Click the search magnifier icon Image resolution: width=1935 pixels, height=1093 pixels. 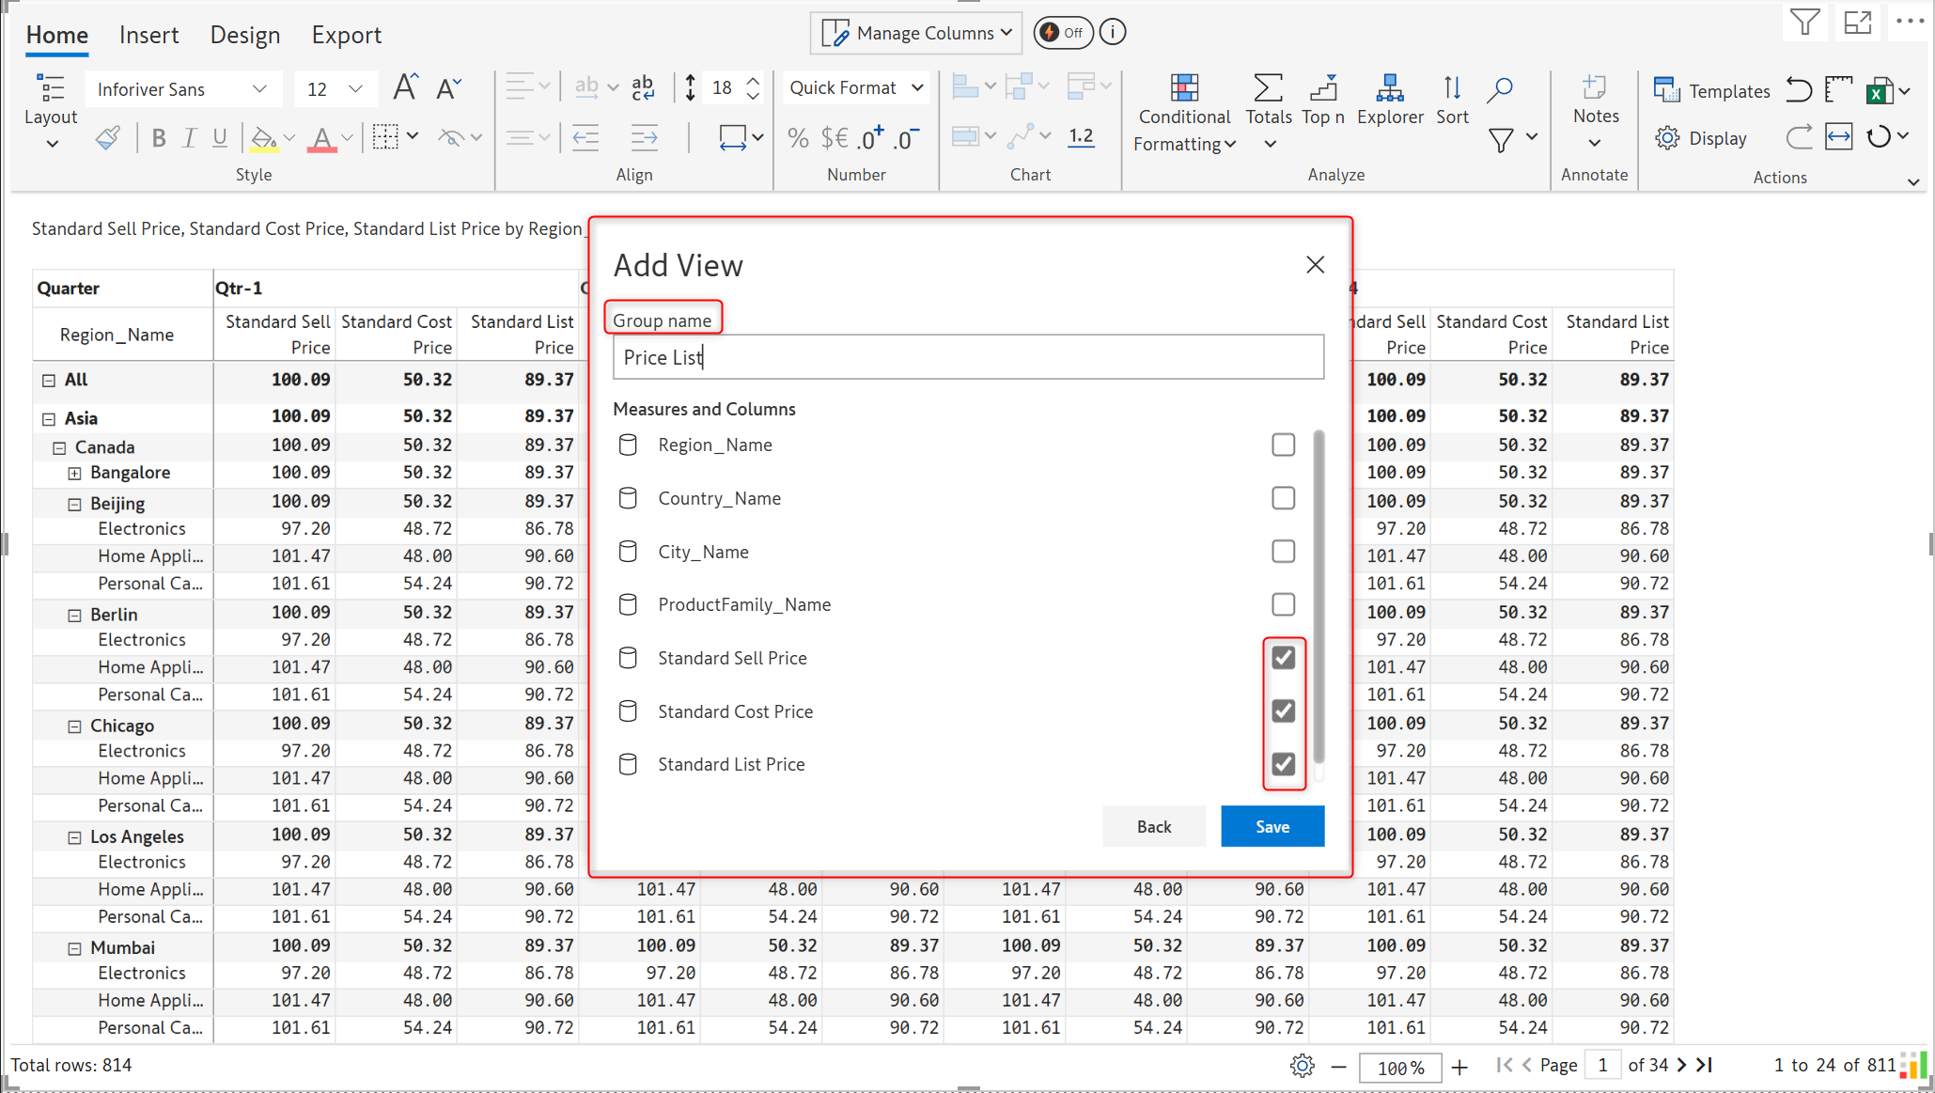pyautogui.click(x=1500, y=89)
